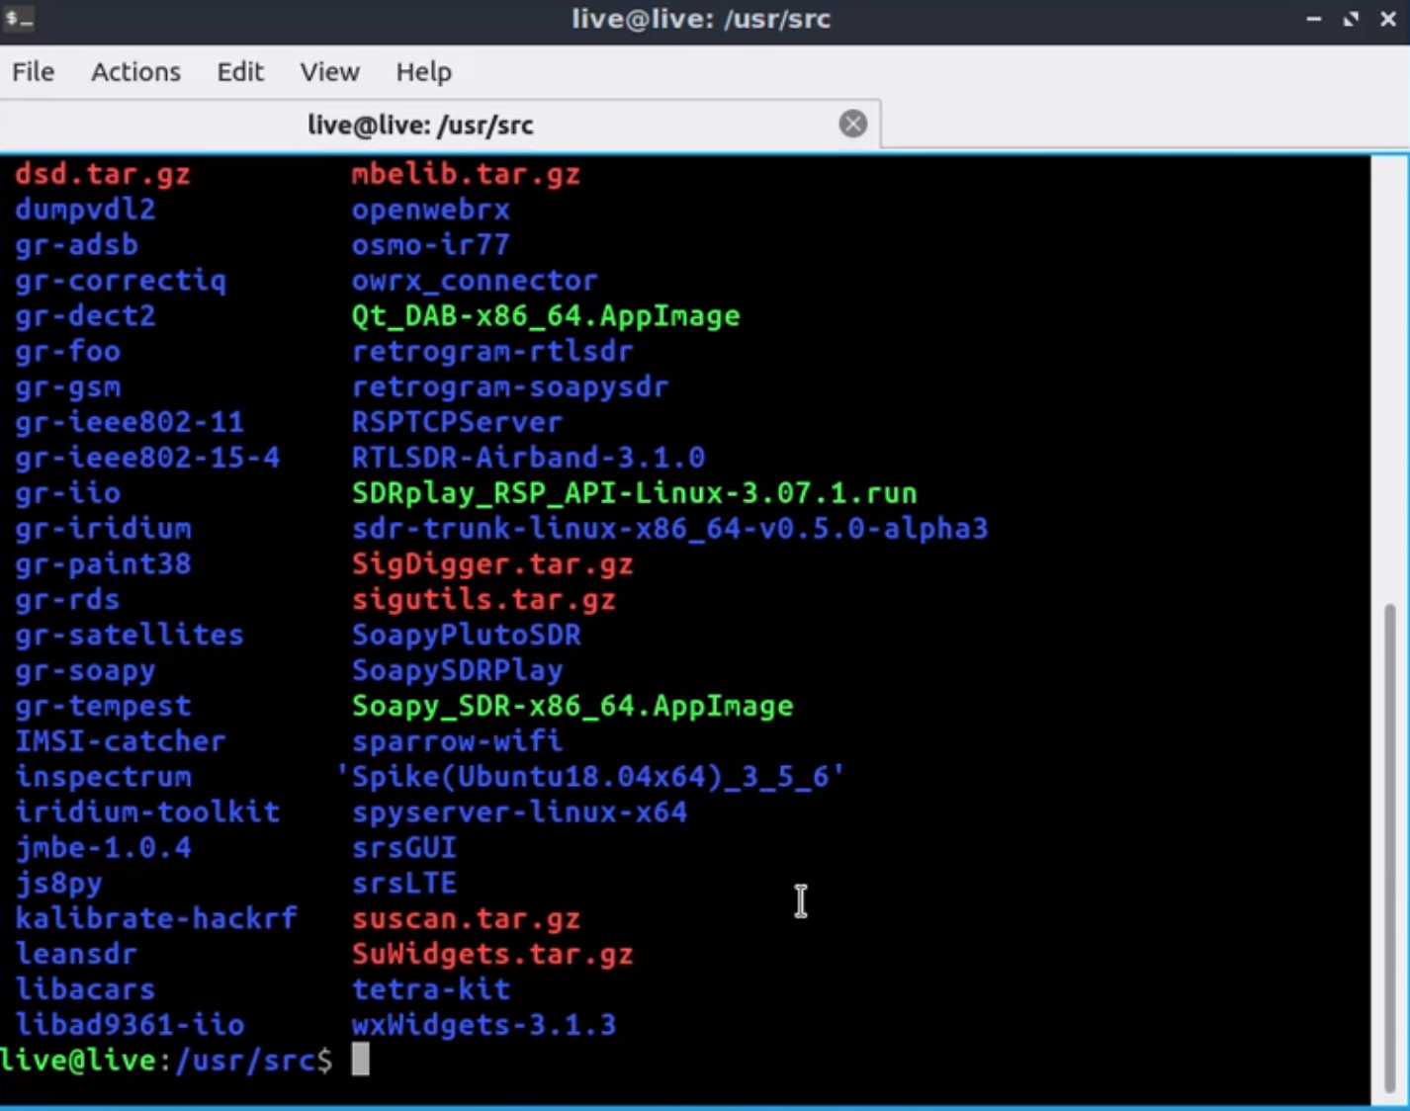Image resolution: width=1410 pixels, height=1111 pixels.
Task: Click the spyserver-linux-x64 directory name
Action: pos(519,812)
